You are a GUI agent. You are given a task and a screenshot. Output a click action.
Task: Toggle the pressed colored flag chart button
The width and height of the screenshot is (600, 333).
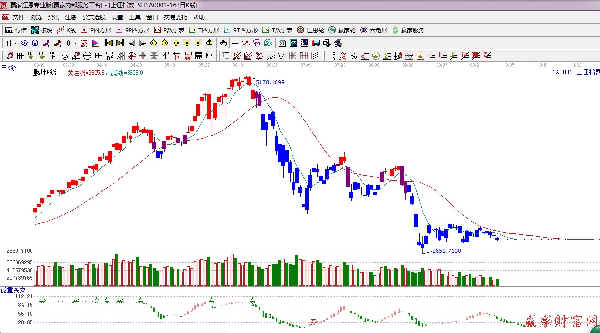coord(95,43)
